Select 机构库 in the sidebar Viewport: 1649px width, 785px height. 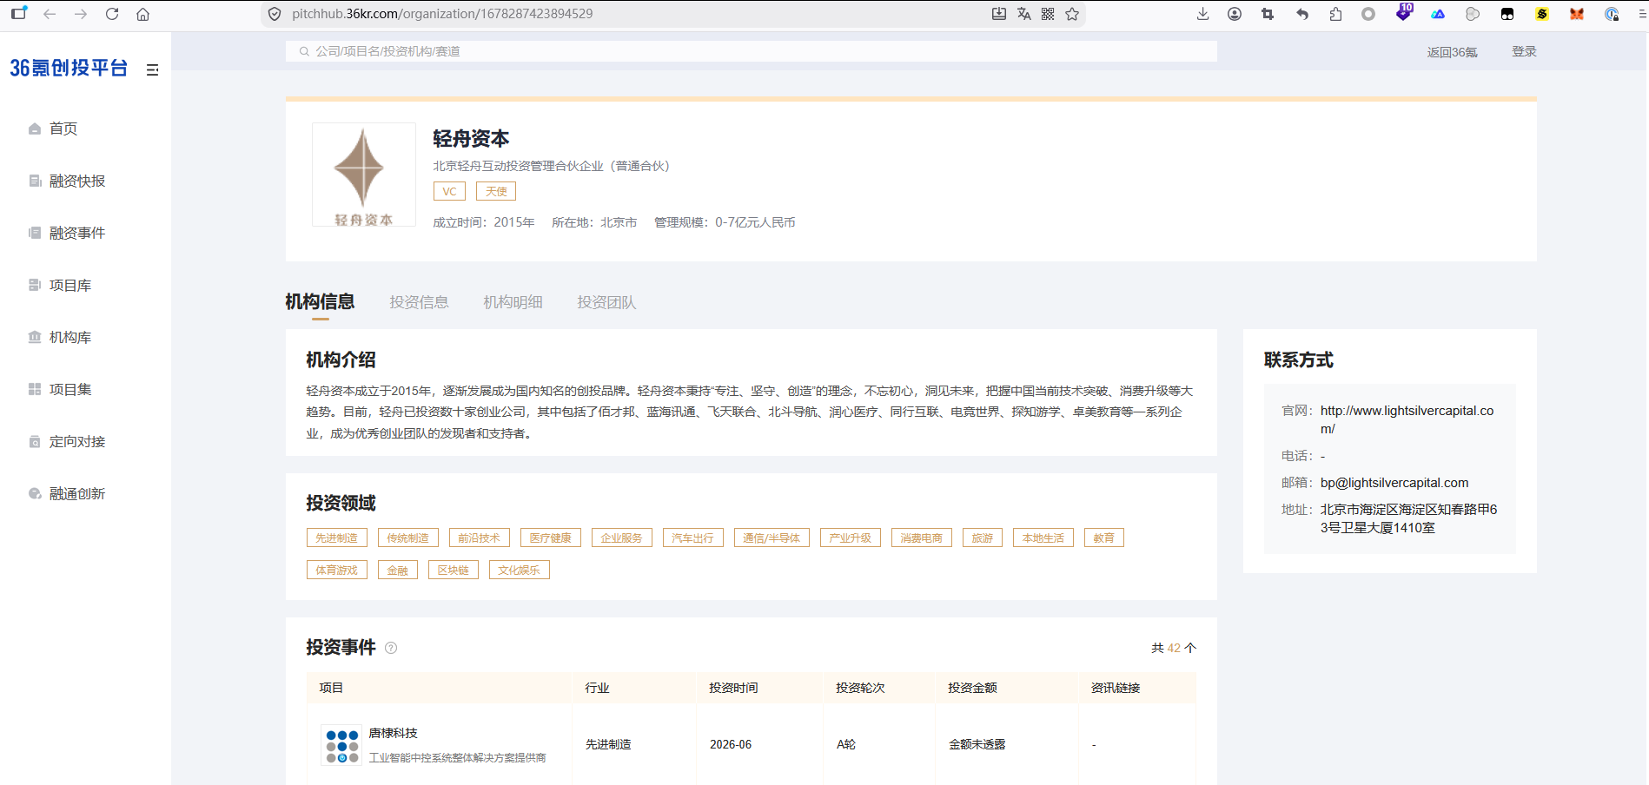[x=70, y=337]
